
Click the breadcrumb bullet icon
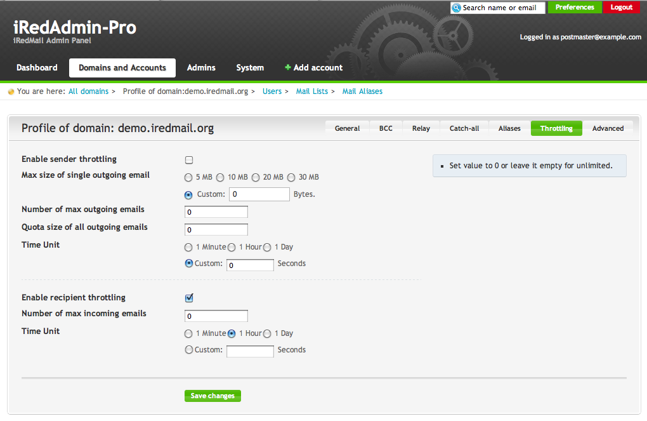pyautogui.click(x=11, y=91)
